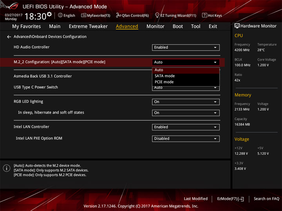The height and width of the screenshot is (211, 282).
Task: Click the Ratio value 42x
Action: 237,80
